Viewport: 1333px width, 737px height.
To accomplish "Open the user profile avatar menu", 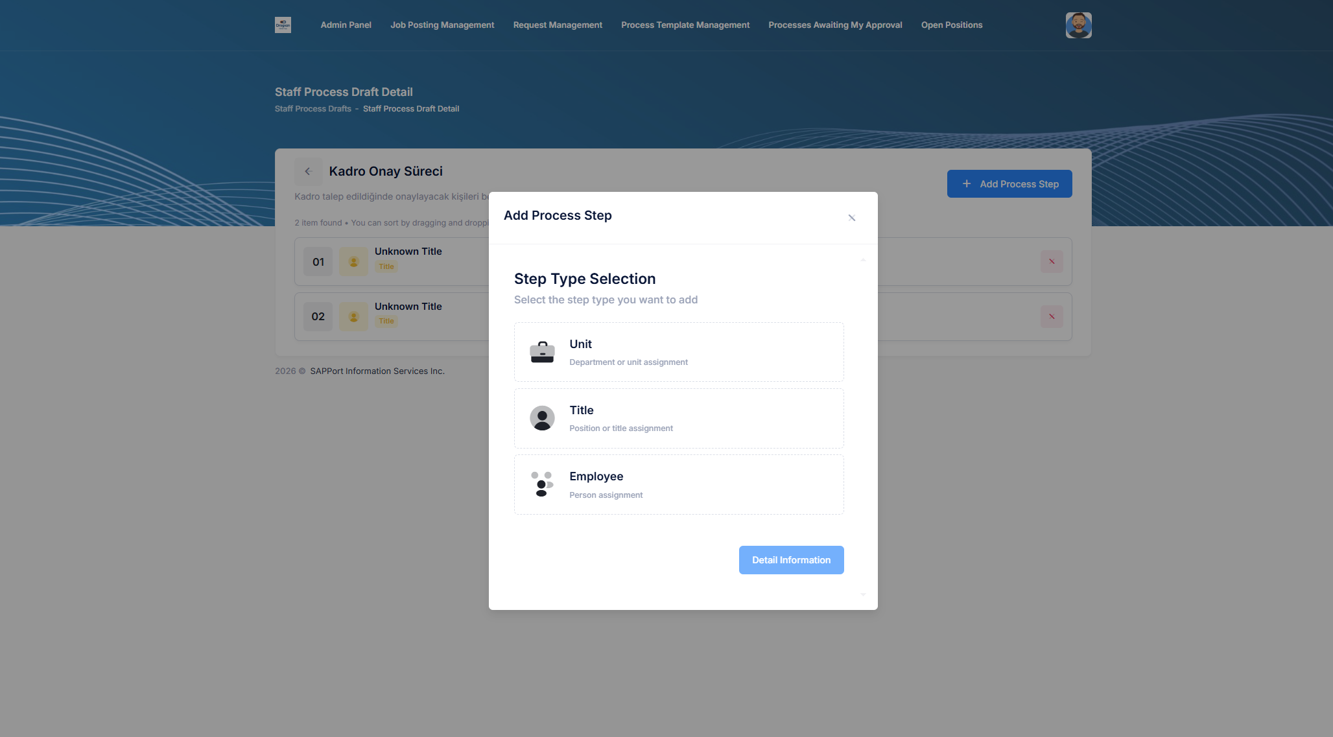I will 1078,25.
